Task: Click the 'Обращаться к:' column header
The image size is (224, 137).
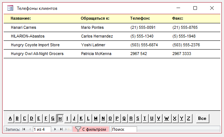Action: [95, 18]
